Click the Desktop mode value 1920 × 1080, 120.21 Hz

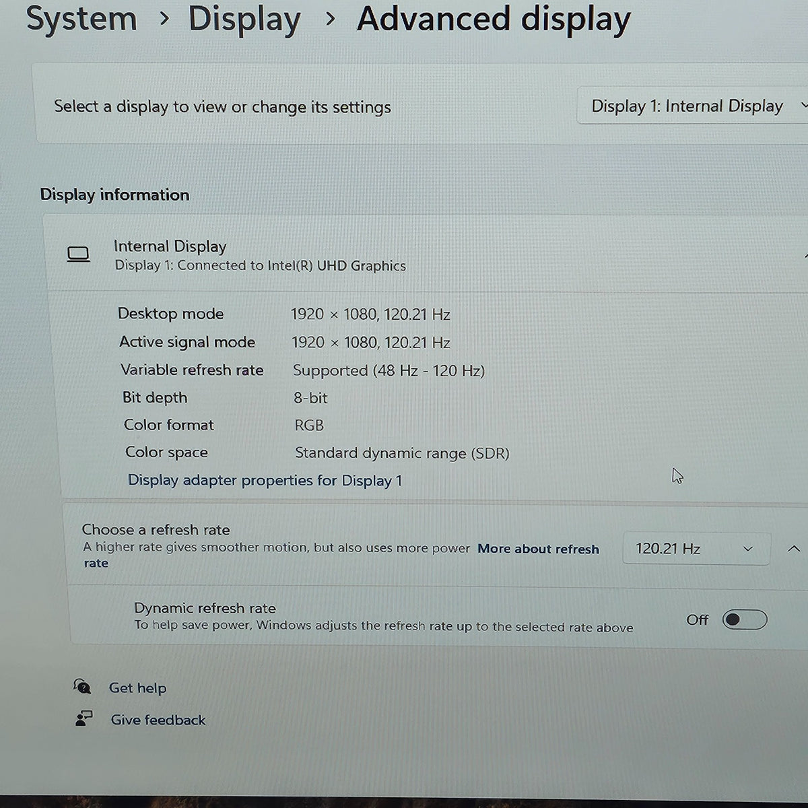tap(370, 314)
